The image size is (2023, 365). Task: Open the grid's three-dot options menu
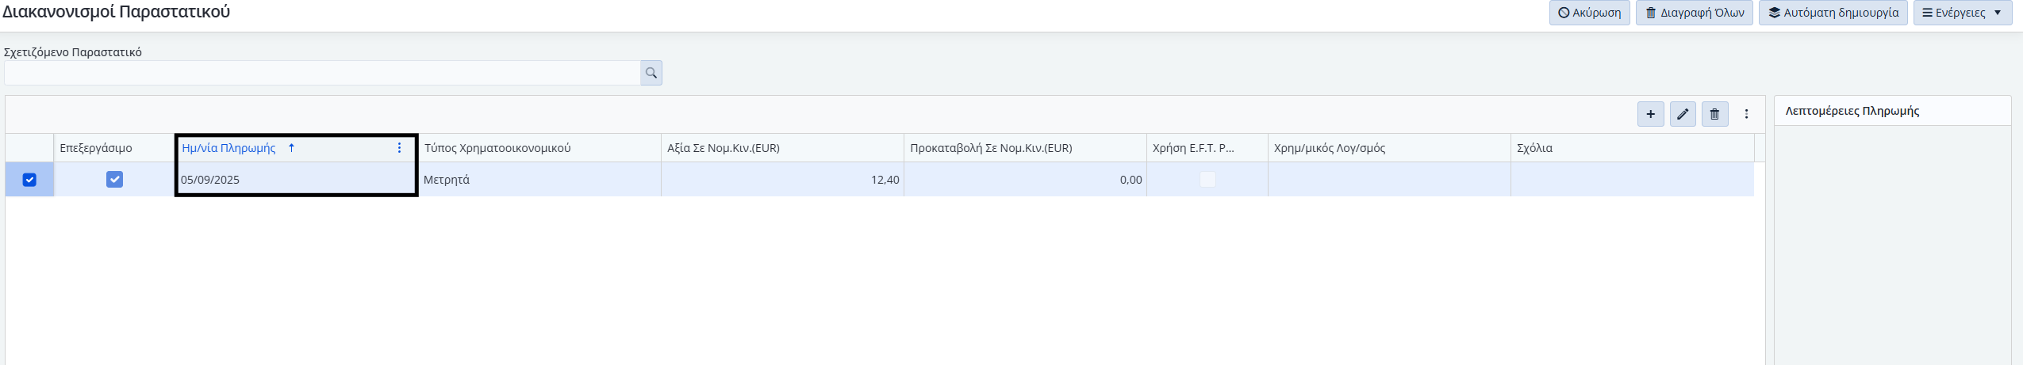[x=1746, y=114]
